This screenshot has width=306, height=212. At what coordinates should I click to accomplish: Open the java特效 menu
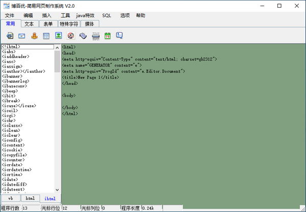[86, 16]
